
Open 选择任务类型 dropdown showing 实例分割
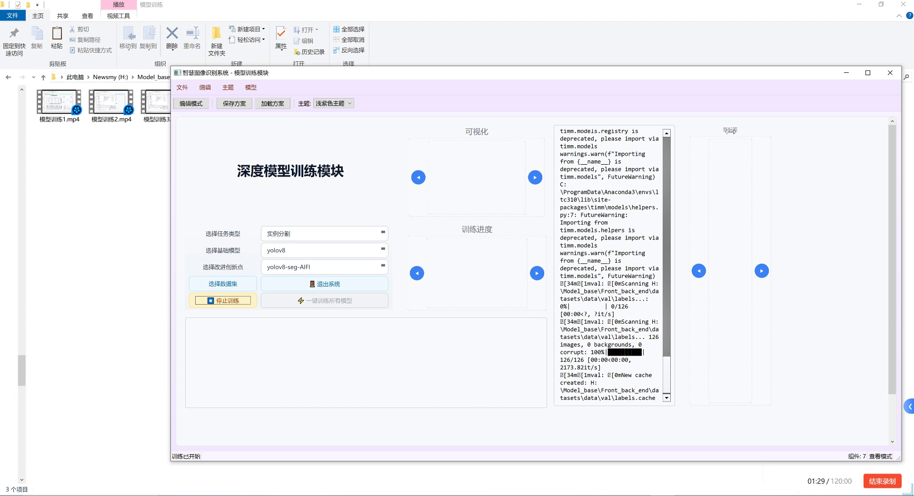tap(324, 234)
